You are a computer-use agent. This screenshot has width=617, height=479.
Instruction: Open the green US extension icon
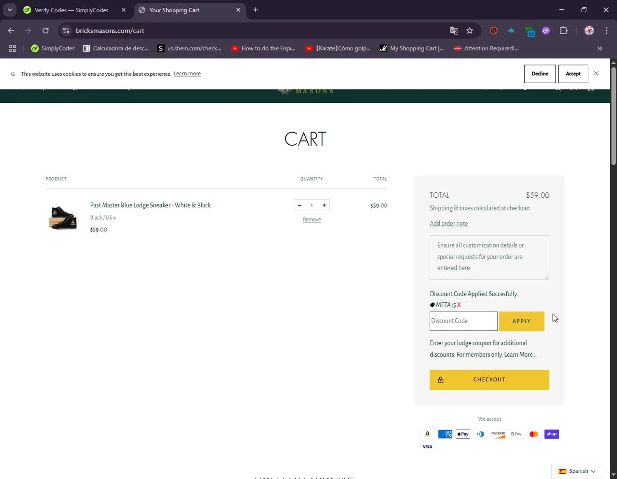pos(529,31)
